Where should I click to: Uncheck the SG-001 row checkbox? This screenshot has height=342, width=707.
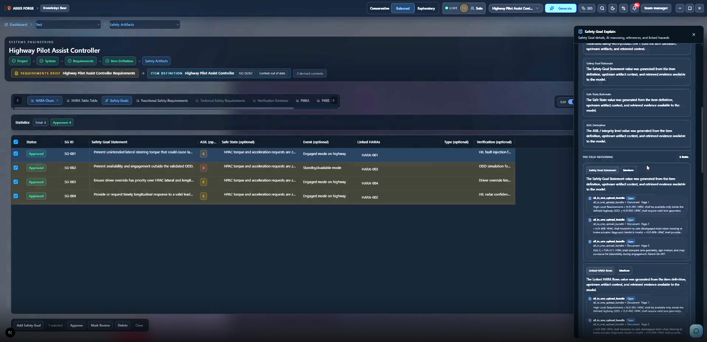(x=16, y=153)
